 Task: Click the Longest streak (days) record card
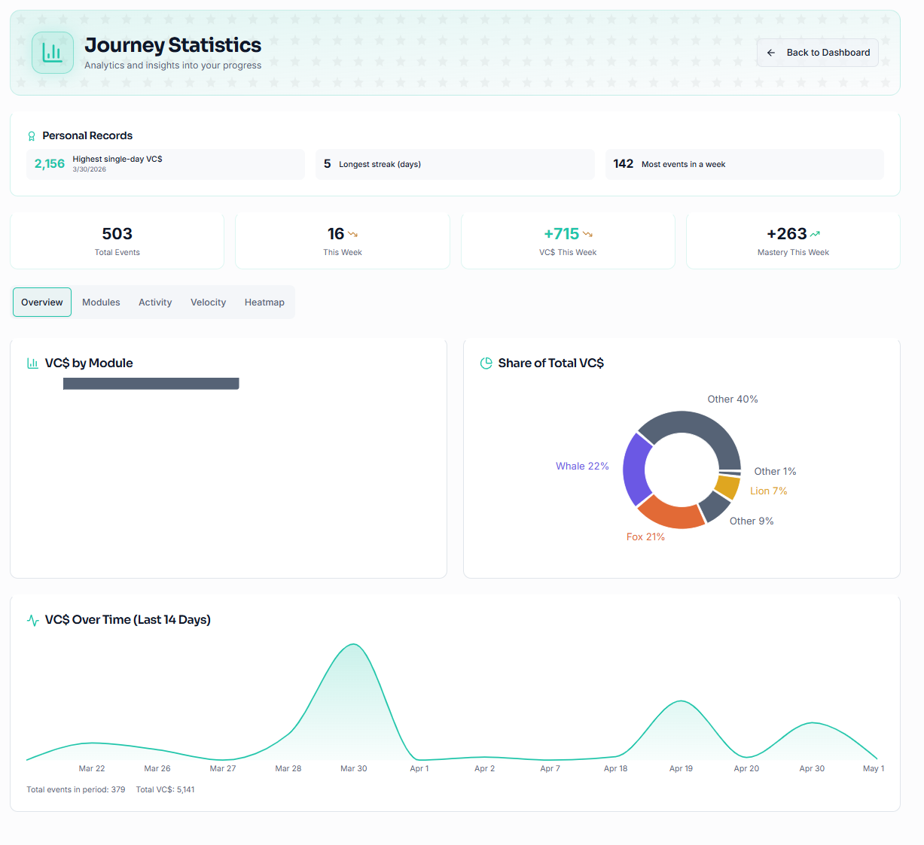(455, 164)
